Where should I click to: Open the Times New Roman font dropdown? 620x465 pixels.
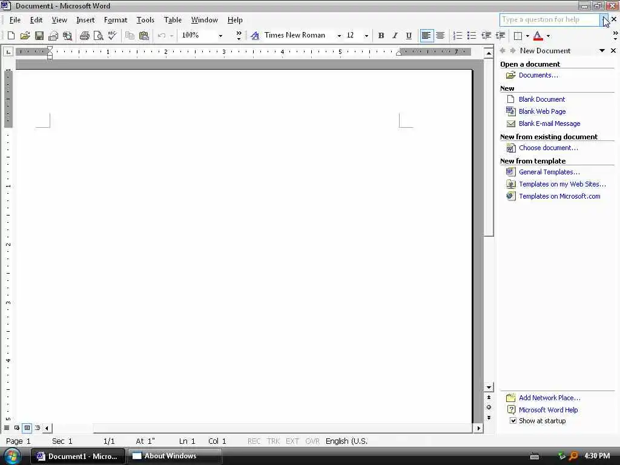[339, 36]
